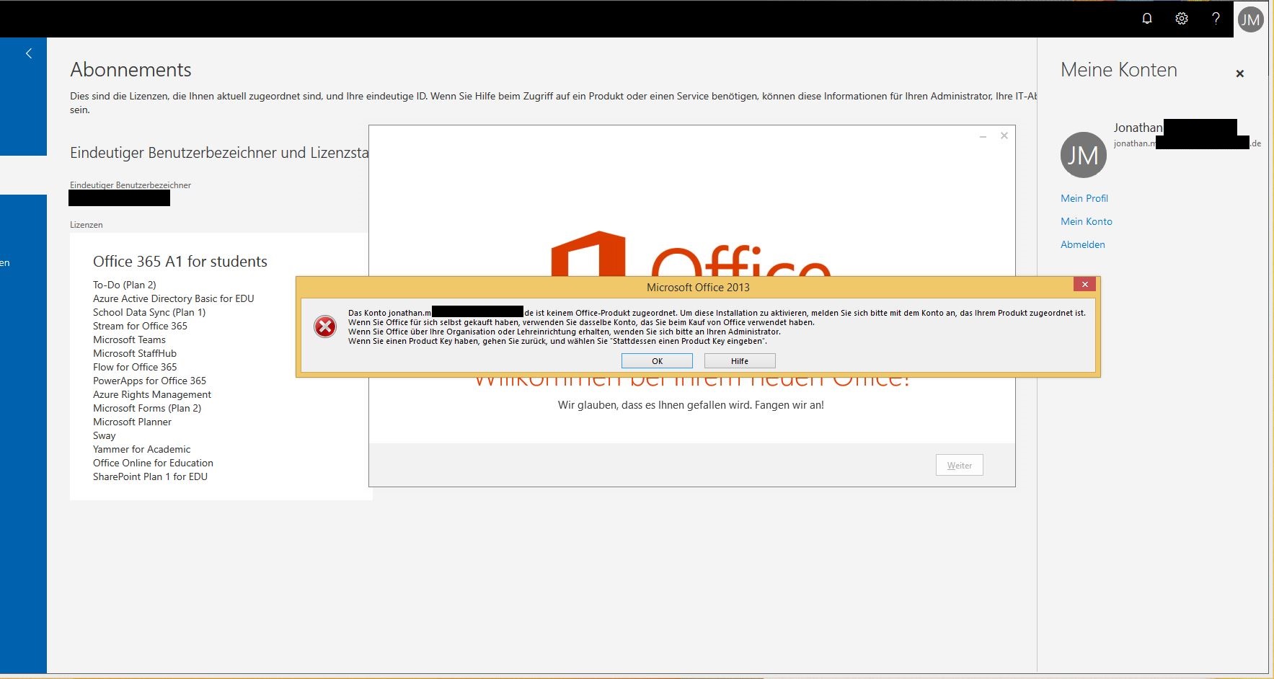The image size is (1274, 679).
Task: Click the JM account avatar in top bar
Action: click(x=1250, y=19)
